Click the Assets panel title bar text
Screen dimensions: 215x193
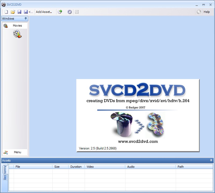pos(6,160)
